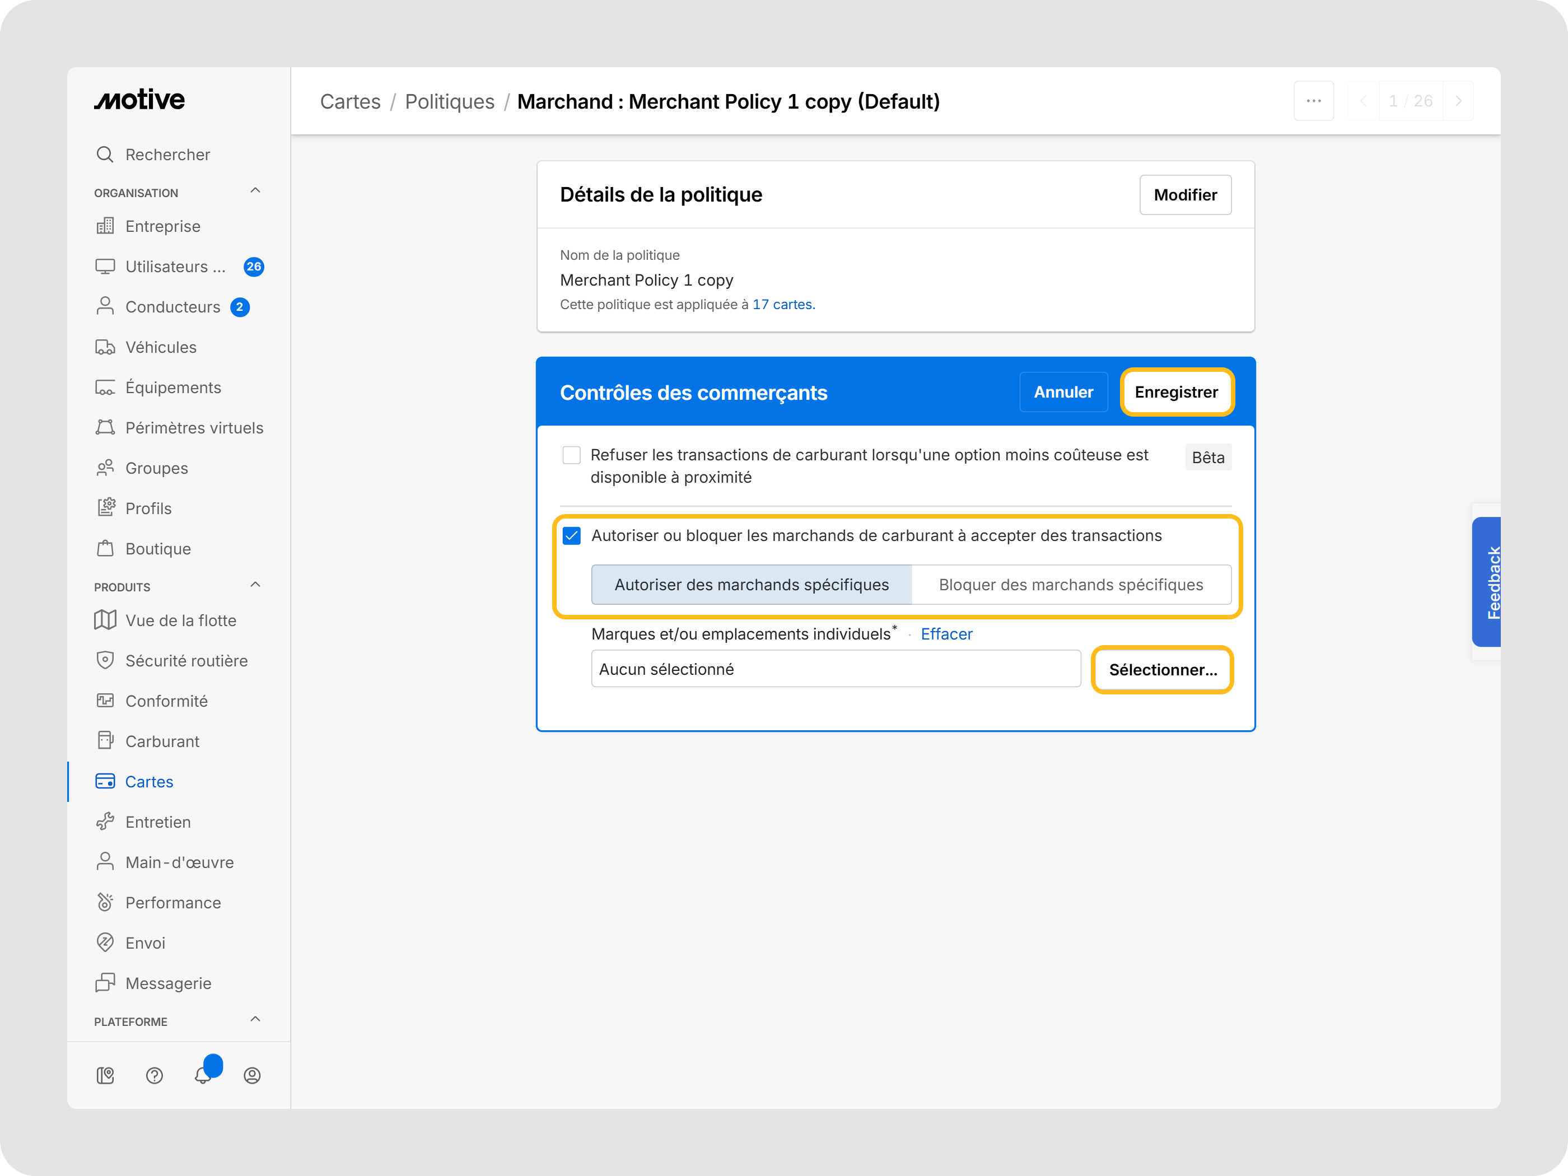
Task: Click the Vue de la flotte map icon
Action: click(105, 620)
